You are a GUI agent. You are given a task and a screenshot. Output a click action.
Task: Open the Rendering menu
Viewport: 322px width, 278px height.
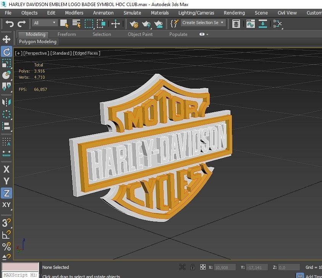[234, 13]
